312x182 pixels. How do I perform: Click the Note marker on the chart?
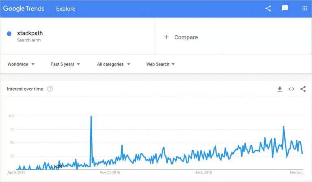click(x=58, y=166)
